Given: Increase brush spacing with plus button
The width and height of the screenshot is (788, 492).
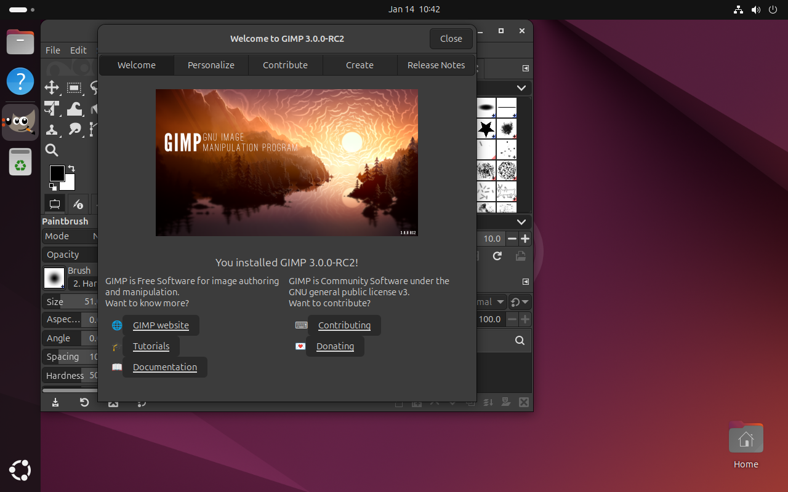Looking at the screenshot, I should [525, 239].
